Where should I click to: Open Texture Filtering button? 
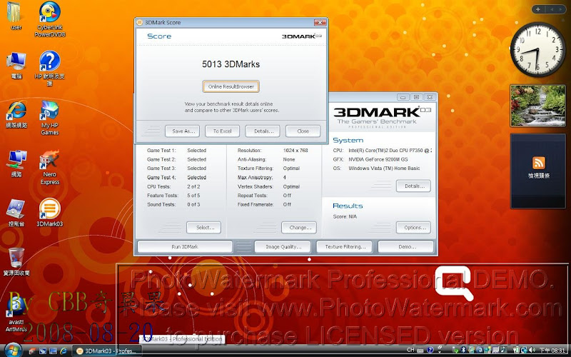344,246
